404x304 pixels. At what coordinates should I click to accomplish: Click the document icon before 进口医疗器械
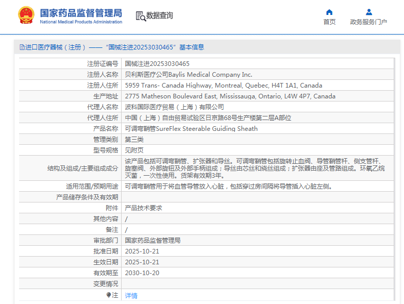(x=22, y=47)
